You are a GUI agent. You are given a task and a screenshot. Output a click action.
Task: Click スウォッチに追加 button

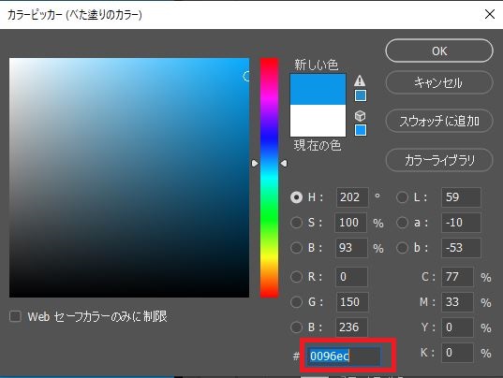(439, 121)
